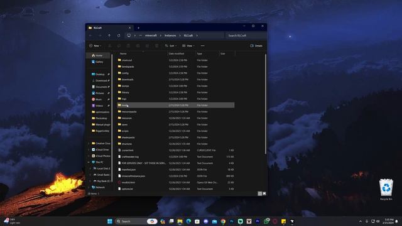Select the options.txt file
Image resolution: width=402 pixels, height=226 pixels.
127,189
